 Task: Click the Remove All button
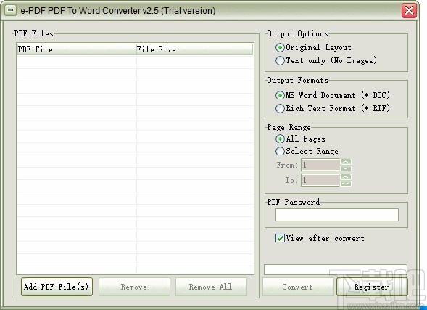[211, 287]
